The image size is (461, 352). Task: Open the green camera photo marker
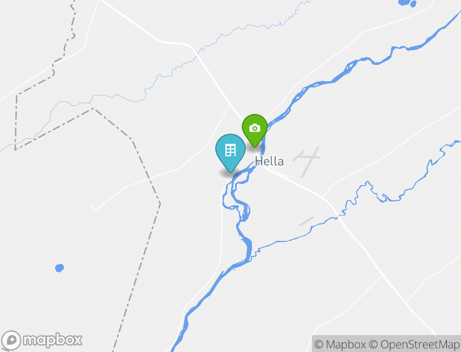[255, 130]
